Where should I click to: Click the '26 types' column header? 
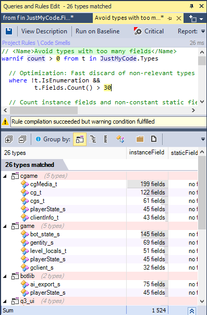(x=64, y=153)
